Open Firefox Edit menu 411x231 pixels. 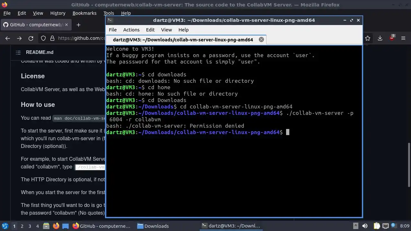(x=22, y=13)
